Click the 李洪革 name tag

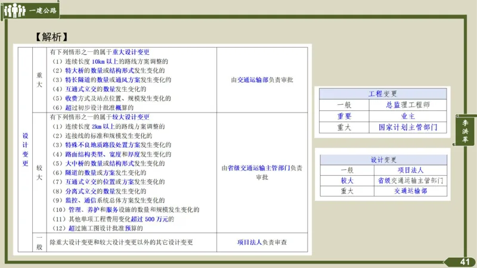[x=465, y=131]
